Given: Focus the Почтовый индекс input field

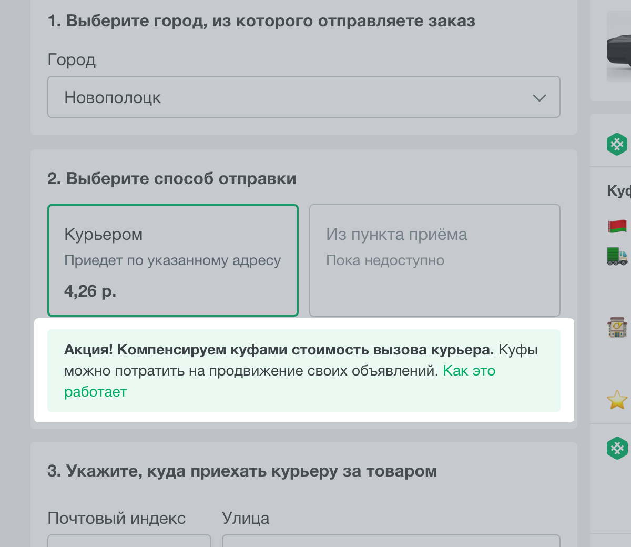Looking at the screenshot, I should pyautogui.click(x=129, y=541).
